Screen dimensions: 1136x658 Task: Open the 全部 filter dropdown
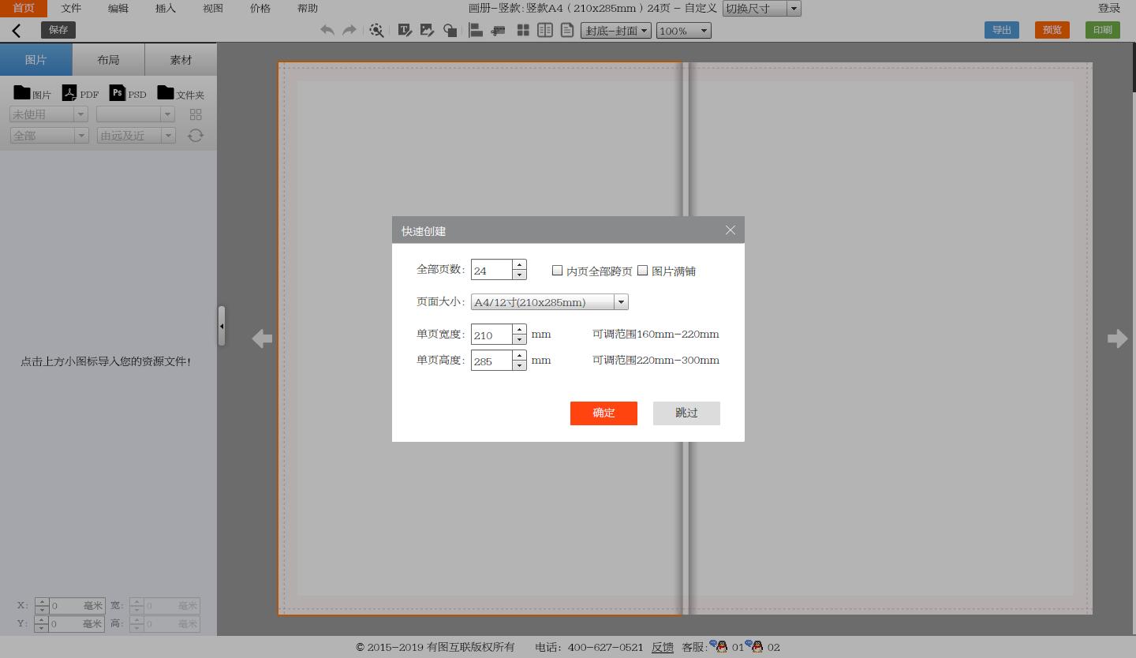(x=49, y=136)
